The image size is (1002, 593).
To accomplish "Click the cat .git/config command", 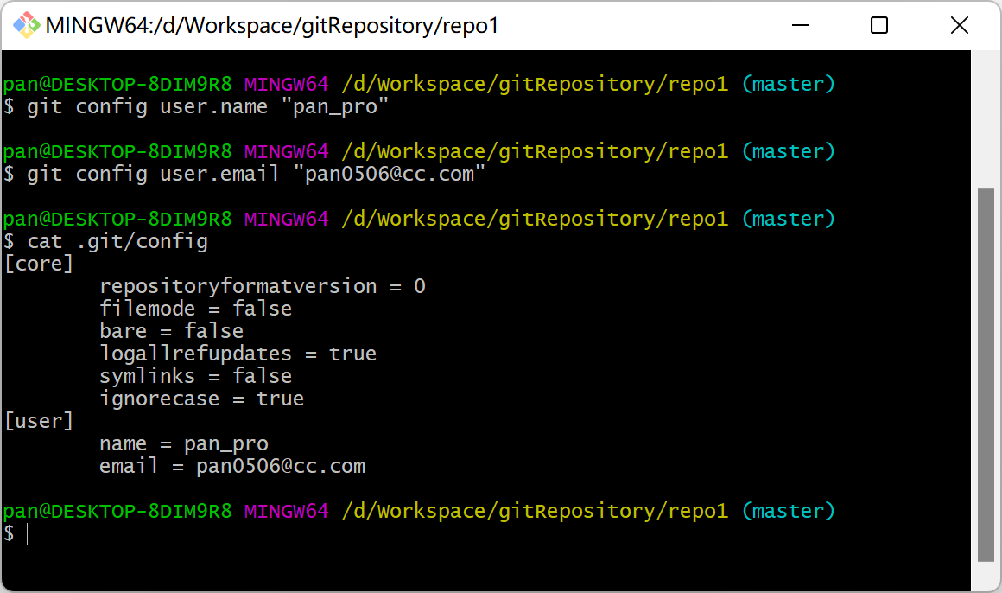I will [117, 241].
